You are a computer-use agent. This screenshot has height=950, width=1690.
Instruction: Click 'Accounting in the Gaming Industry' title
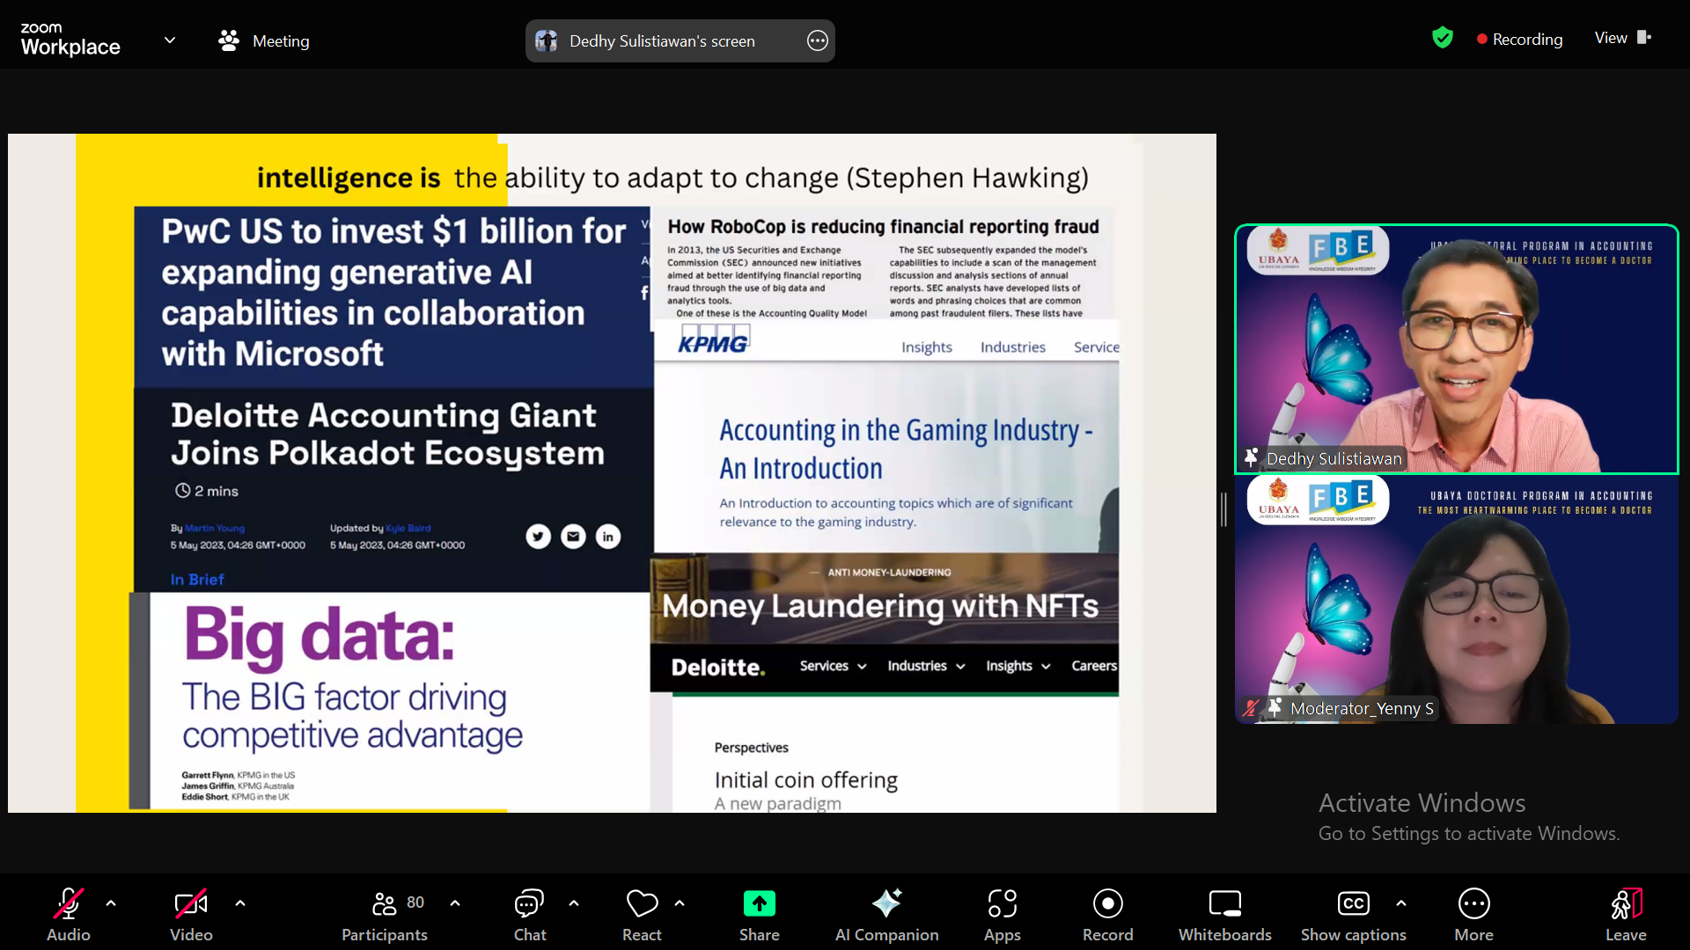[x=906, y=449]
